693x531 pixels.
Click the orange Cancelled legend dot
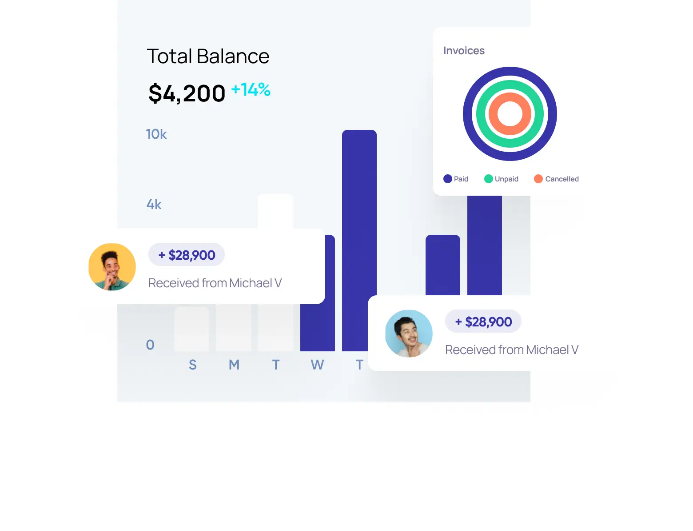pyautogui.click(x=538, y=179)
